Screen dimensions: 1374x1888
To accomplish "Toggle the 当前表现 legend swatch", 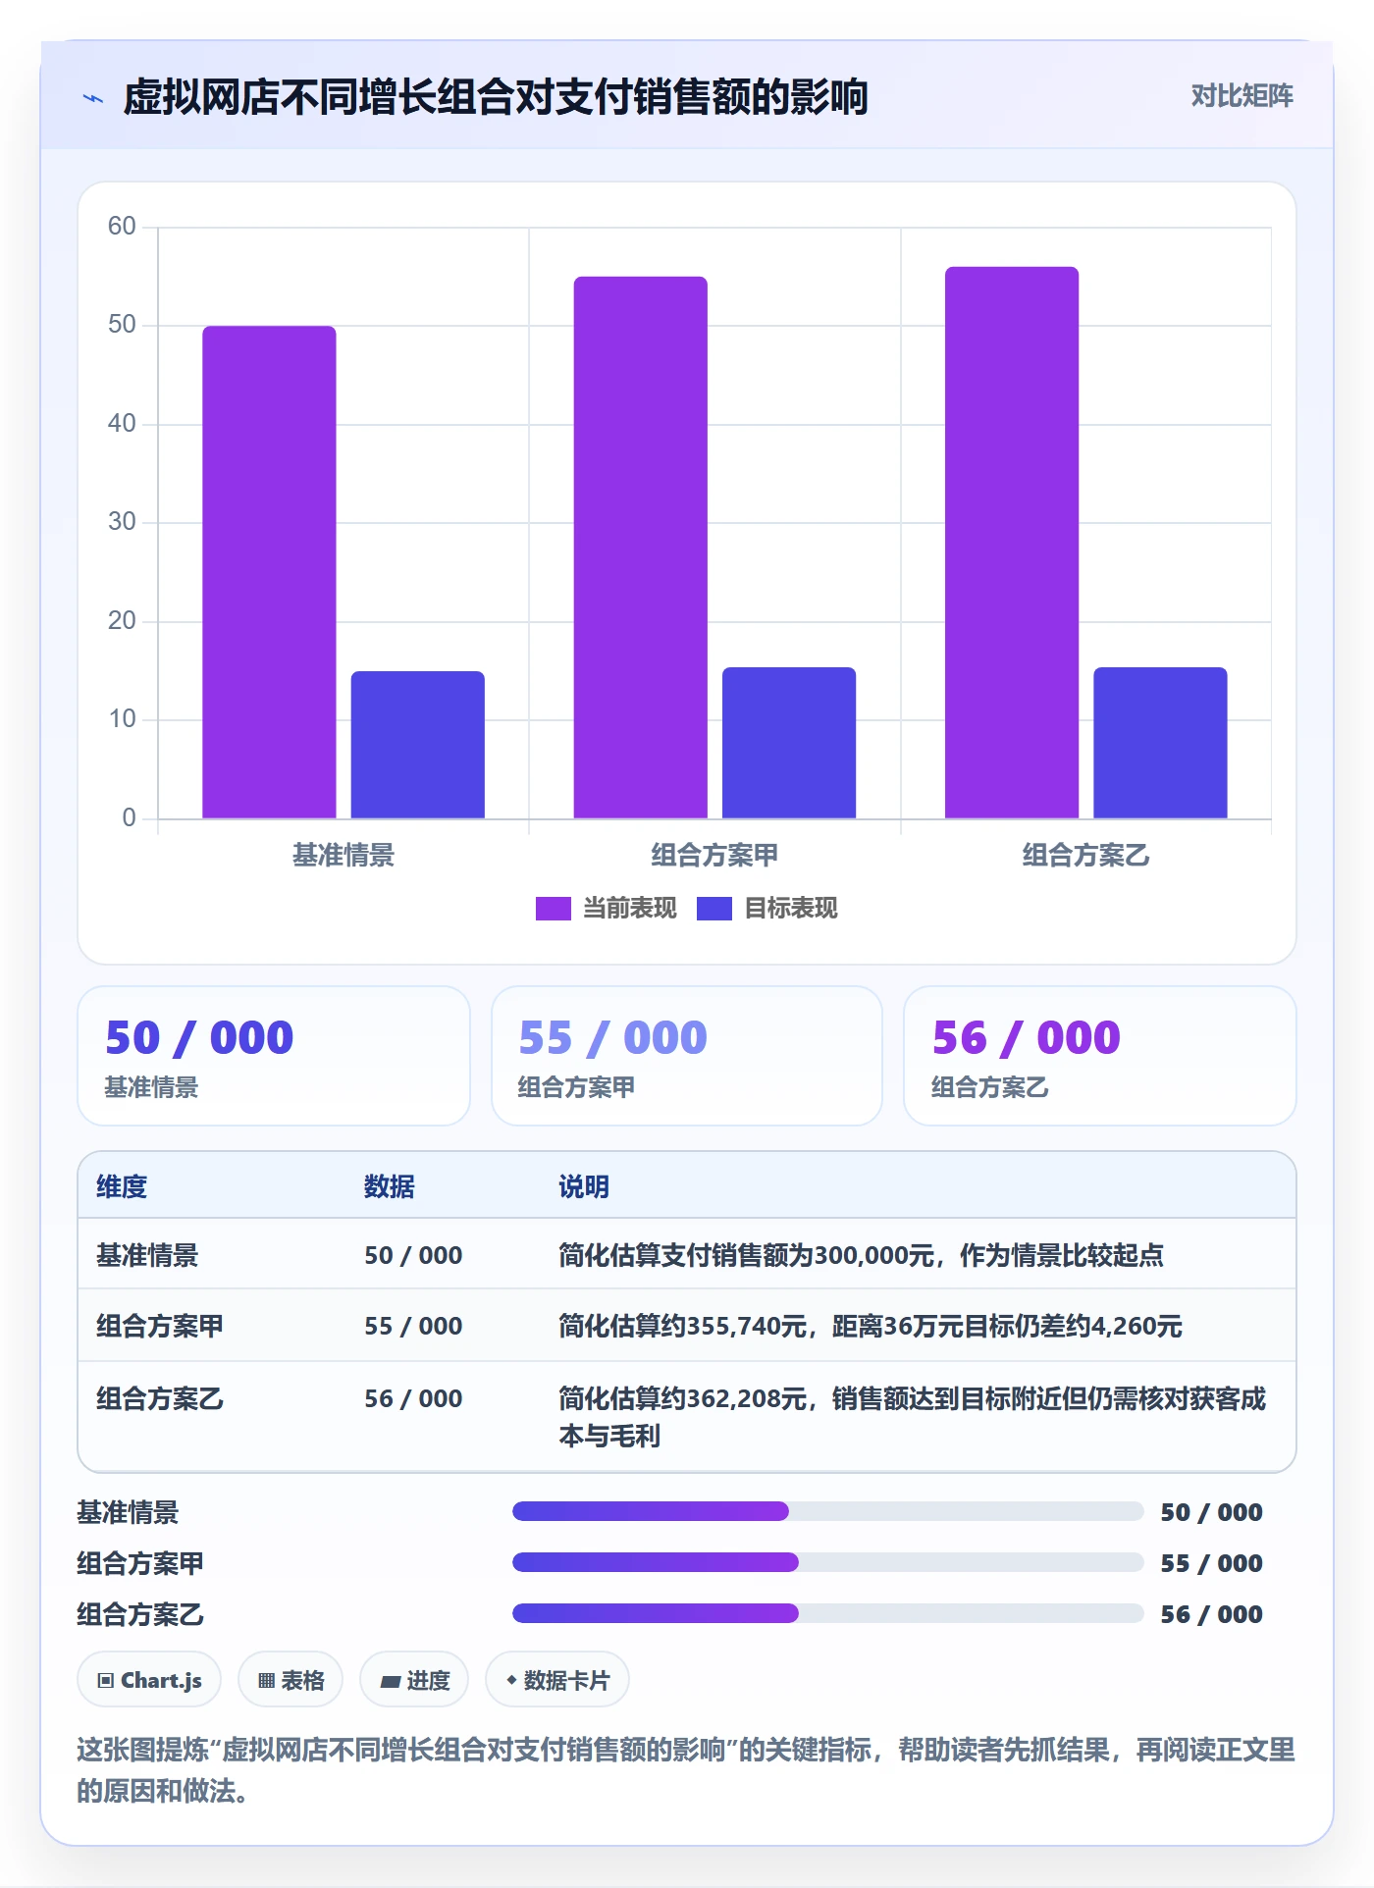I will point(553,909).
